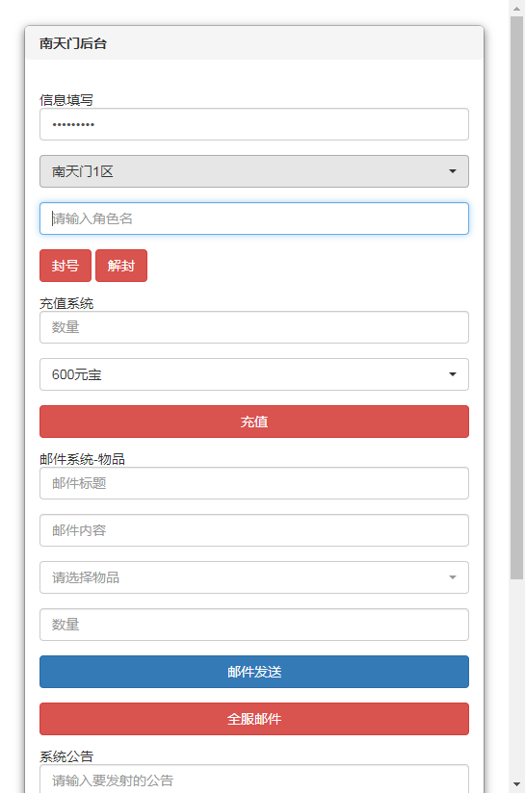525x793 pixels.
Task: Click the vertical scrollbar thumb
Action: pyautogui.click(x=516, y=298)
